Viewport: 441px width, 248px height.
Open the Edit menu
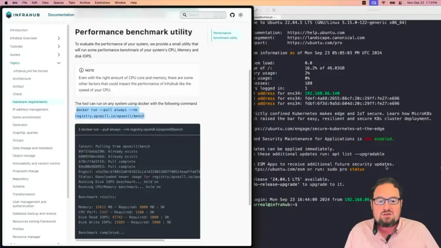[34, 3]
